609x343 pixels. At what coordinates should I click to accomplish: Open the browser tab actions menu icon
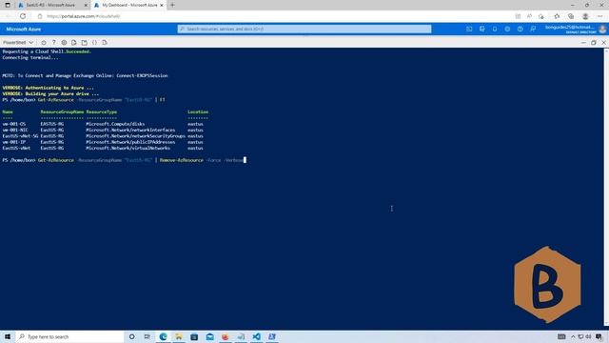[x=8, y=5]
